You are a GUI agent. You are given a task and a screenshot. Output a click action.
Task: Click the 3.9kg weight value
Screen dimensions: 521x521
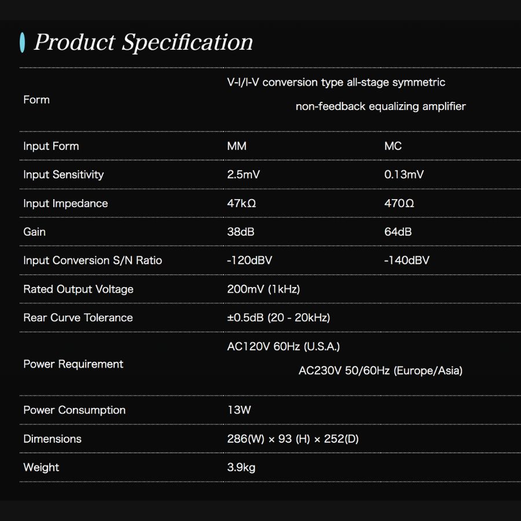tap(241, 467)
